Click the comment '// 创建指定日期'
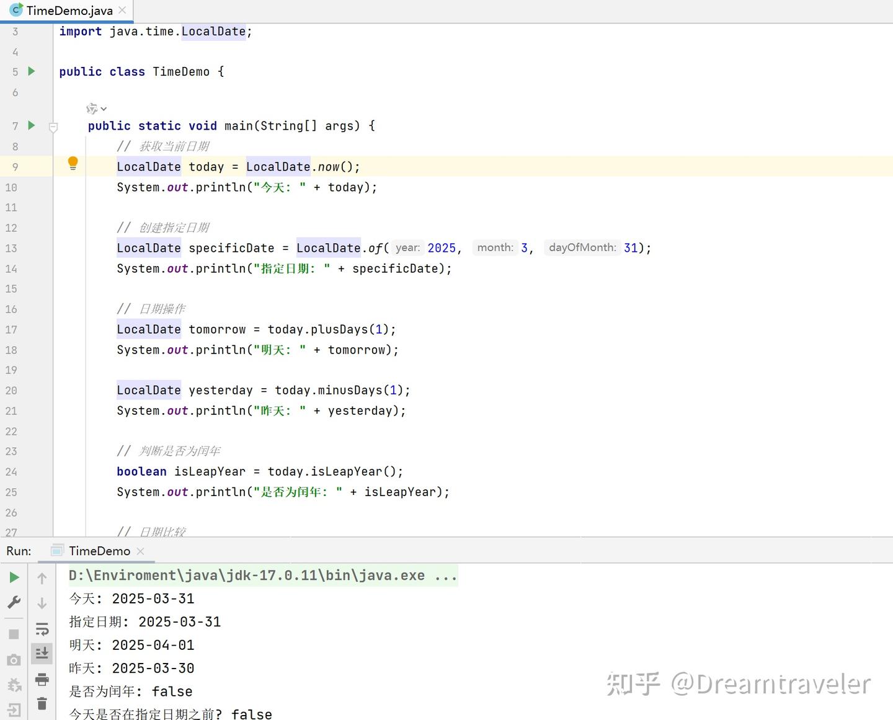The width and height of the screenshot is (893, 720). pos(163,228)
